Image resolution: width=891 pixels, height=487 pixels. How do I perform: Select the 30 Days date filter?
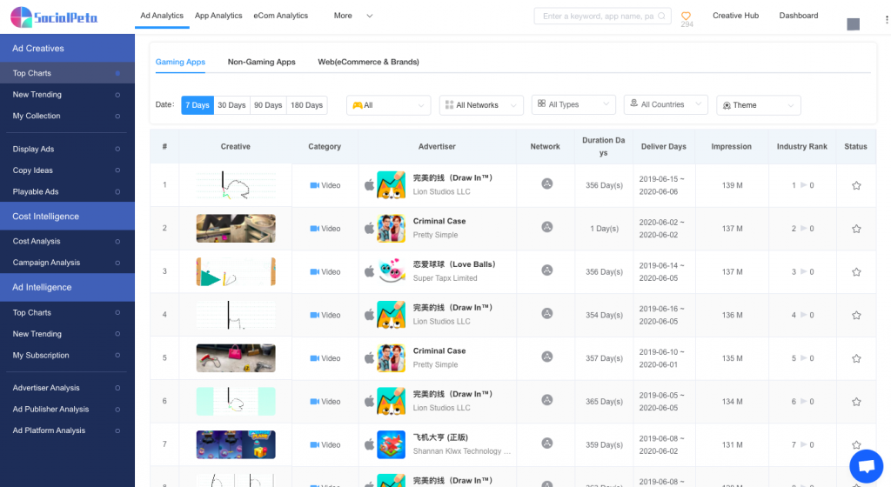tap(231, 105)
